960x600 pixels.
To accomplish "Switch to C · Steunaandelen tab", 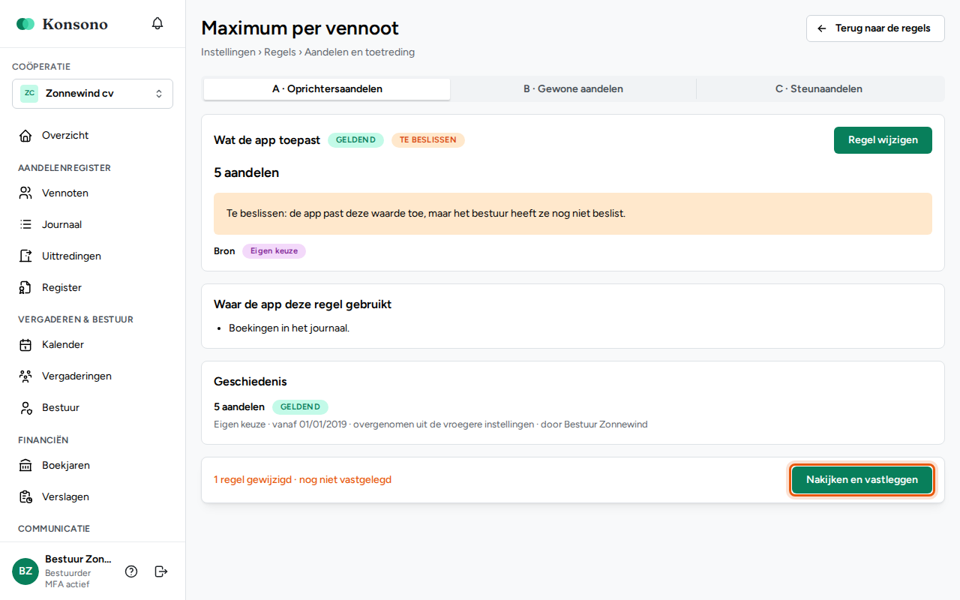I will [x=819, y=89].
